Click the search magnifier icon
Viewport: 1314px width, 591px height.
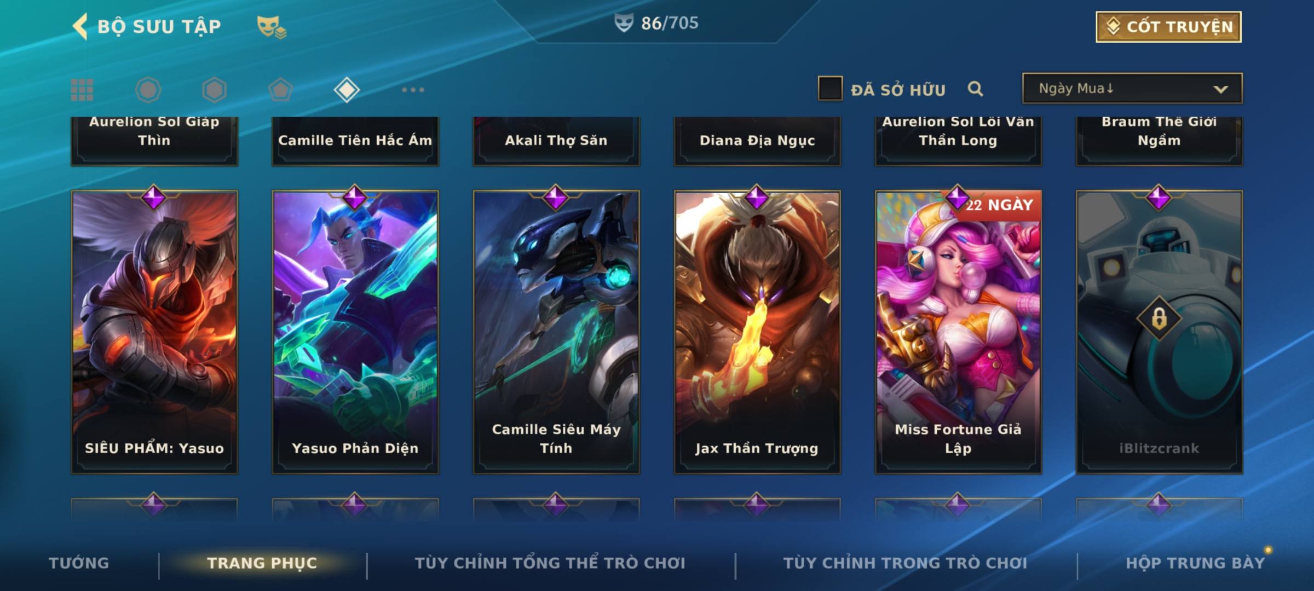[x=975, y=89]
